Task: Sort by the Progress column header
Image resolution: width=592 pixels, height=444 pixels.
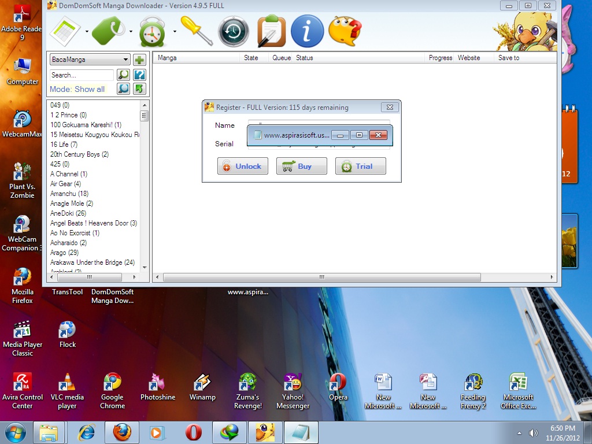Action: pyautogui.click(x=440, y=58)
